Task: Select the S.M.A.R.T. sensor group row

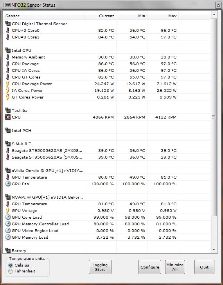Action: (106, 144)
